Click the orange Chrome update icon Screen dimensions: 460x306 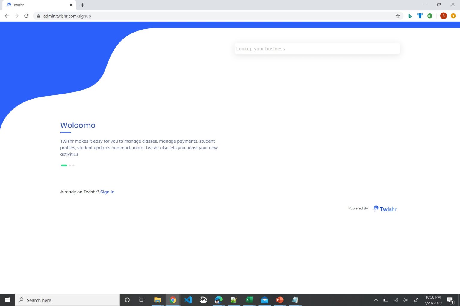pos(453,16)
